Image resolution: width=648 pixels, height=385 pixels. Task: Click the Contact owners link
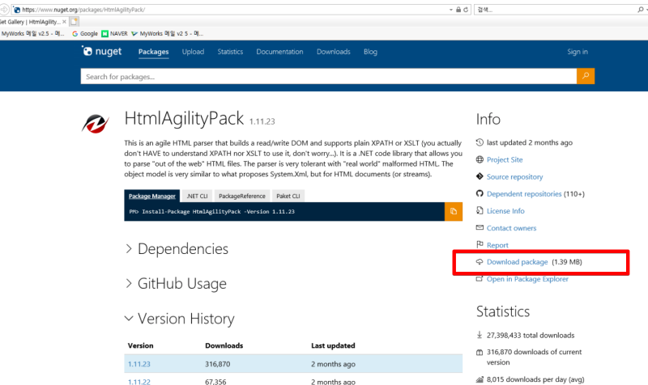pos(511,228)
